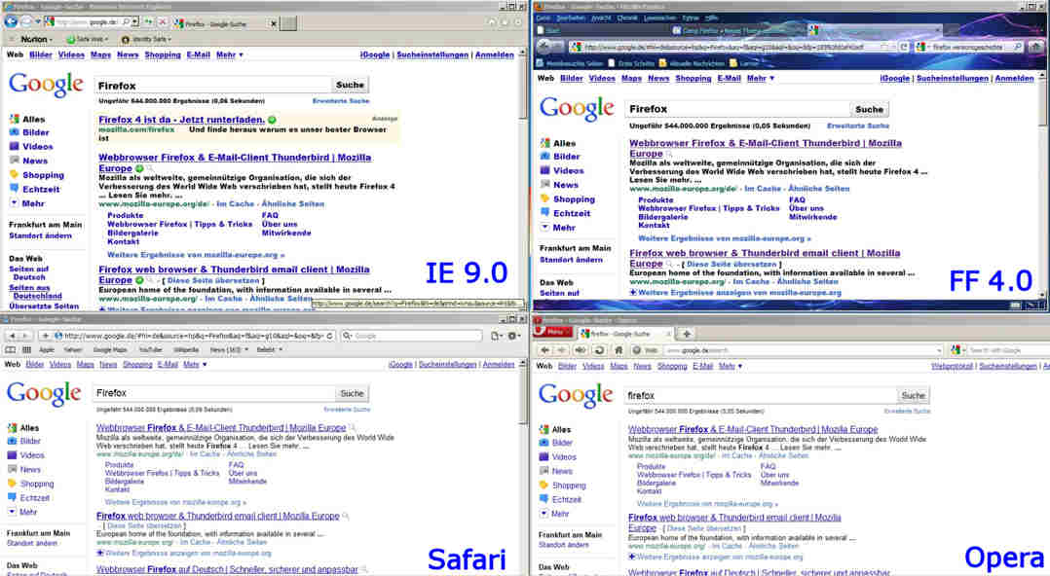Click Anmelden link in the IE window
Viewport: 1050px width, 576px height.
point(494,54)
